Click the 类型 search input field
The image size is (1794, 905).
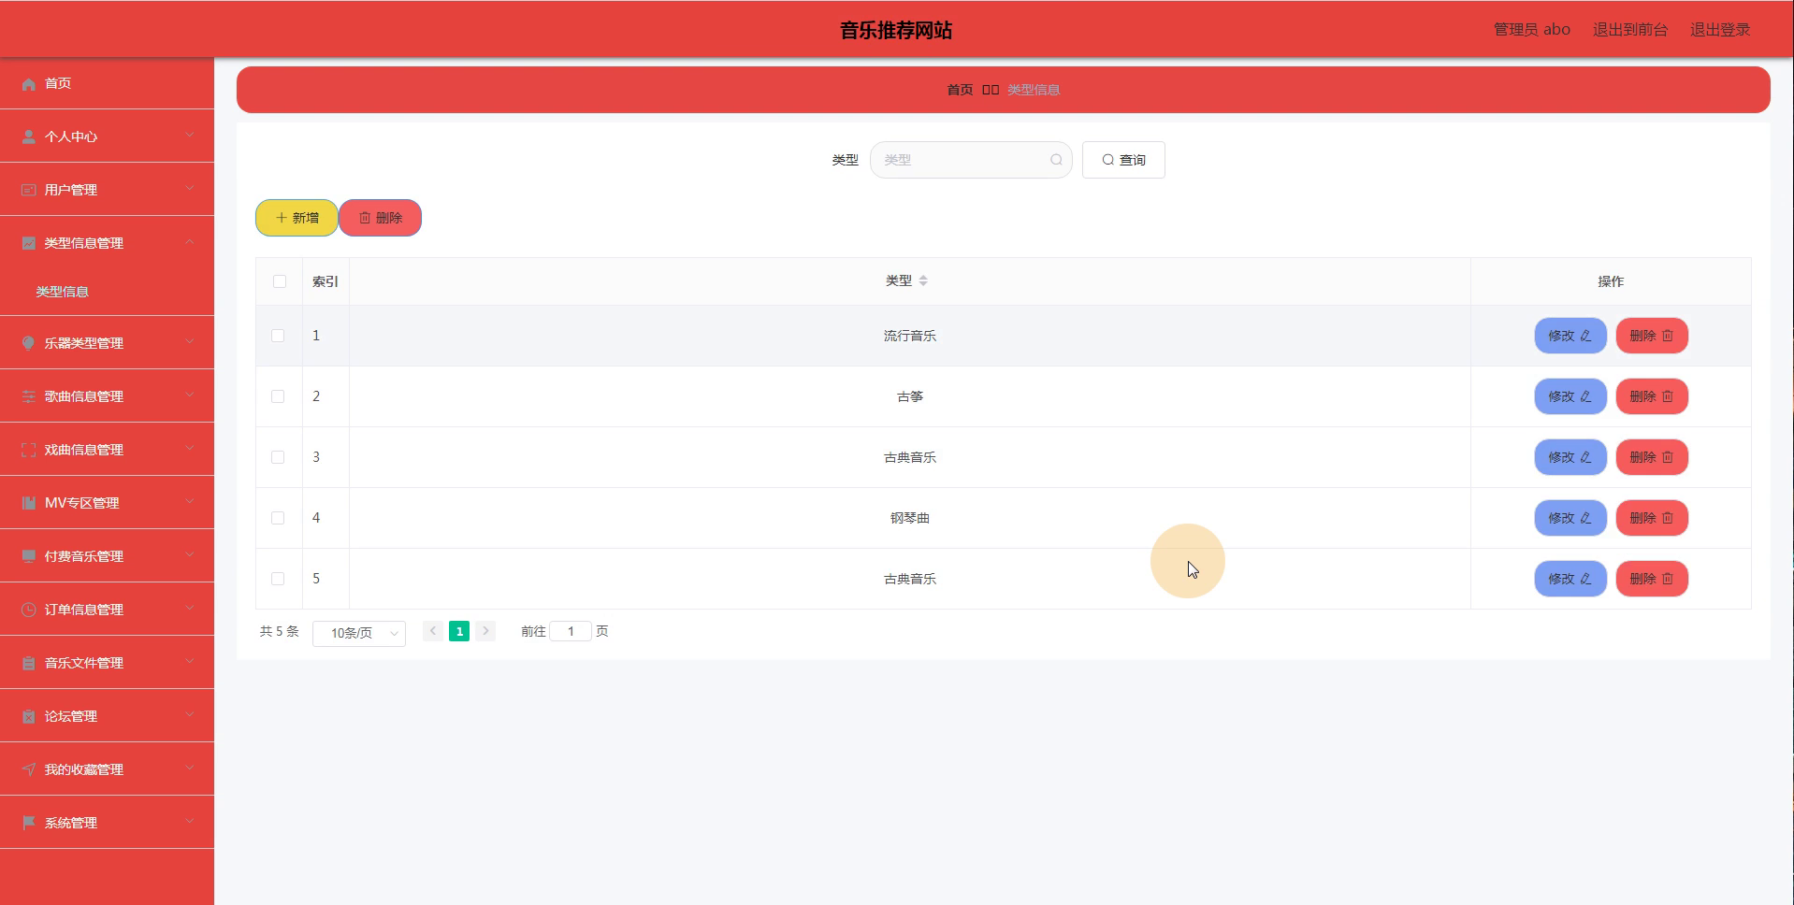(971, 160)
